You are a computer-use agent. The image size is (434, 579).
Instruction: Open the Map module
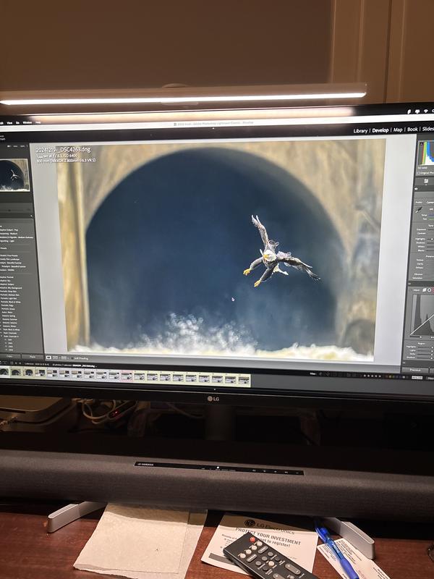click(x=398, y=130)
